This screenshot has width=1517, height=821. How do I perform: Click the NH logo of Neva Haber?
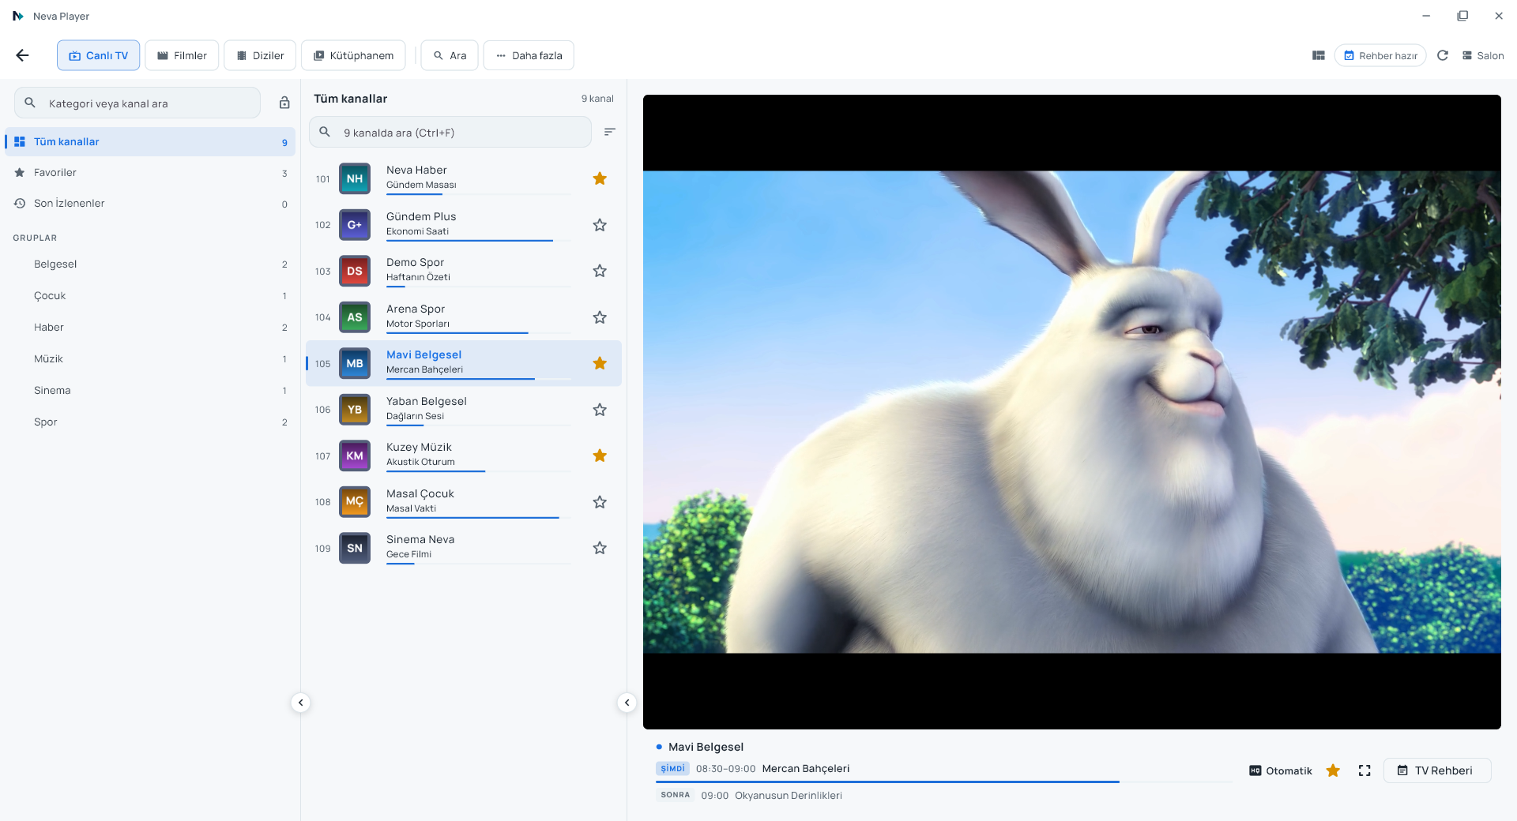click(x=355, y=178)
